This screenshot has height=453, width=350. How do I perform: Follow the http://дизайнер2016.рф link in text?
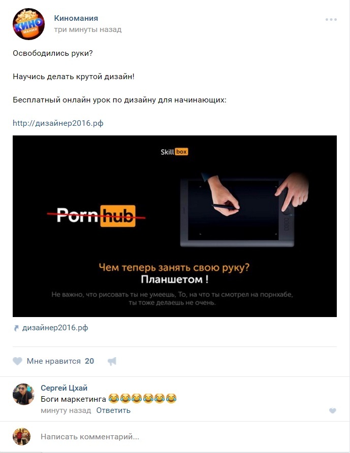click(58, 123)
